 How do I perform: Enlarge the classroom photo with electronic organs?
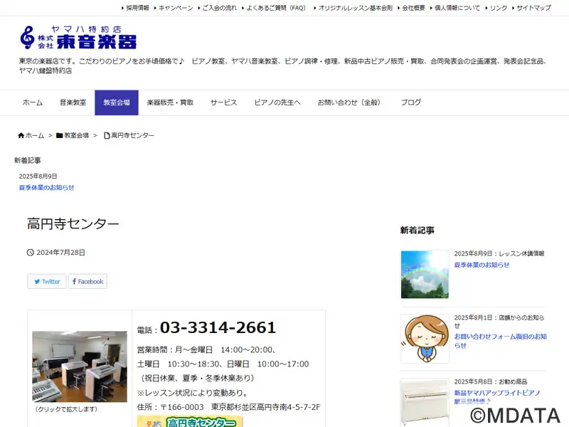[x=80, y=367]
